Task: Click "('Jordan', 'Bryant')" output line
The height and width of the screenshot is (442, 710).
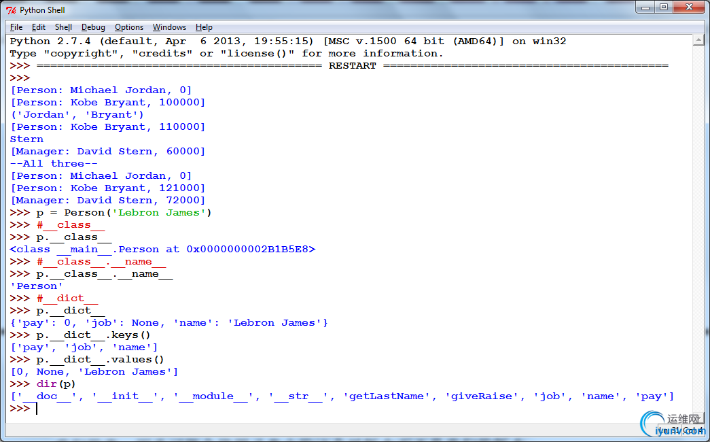Action: point(77,115)
